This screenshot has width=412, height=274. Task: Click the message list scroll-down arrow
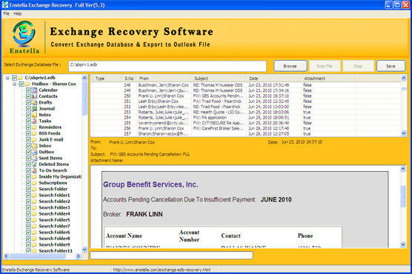coord(404,133)
